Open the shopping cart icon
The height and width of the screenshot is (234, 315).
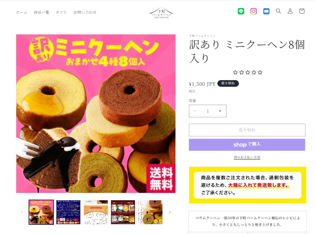(302, 11)
